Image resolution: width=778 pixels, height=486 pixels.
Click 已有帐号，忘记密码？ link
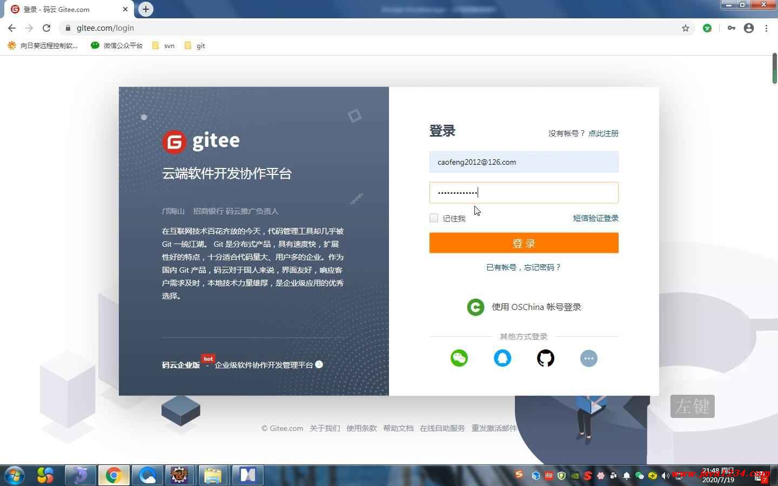(524, 267)
